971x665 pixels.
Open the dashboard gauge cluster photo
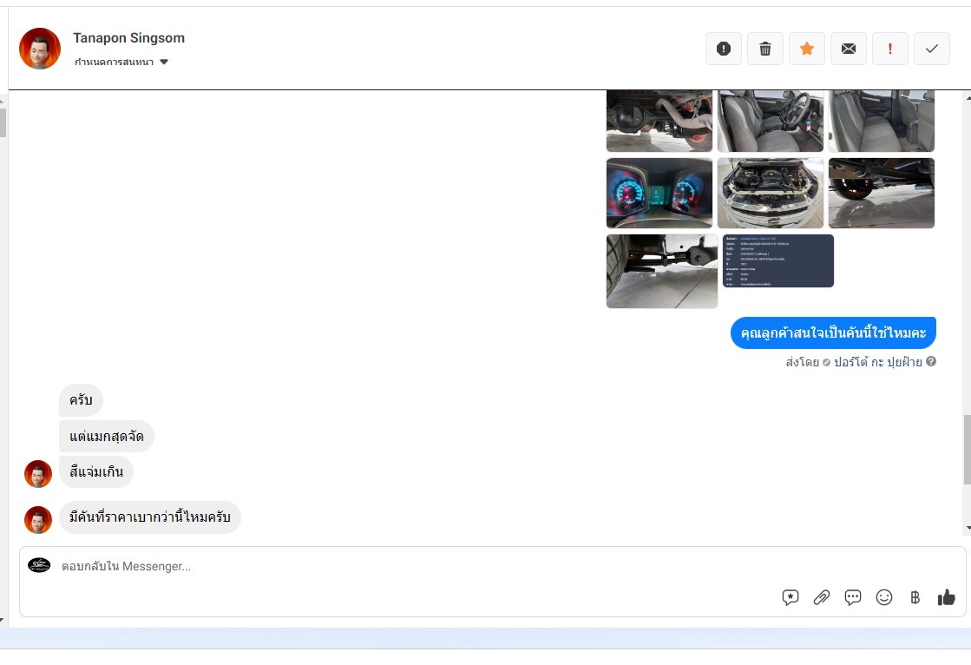point(659,193)
